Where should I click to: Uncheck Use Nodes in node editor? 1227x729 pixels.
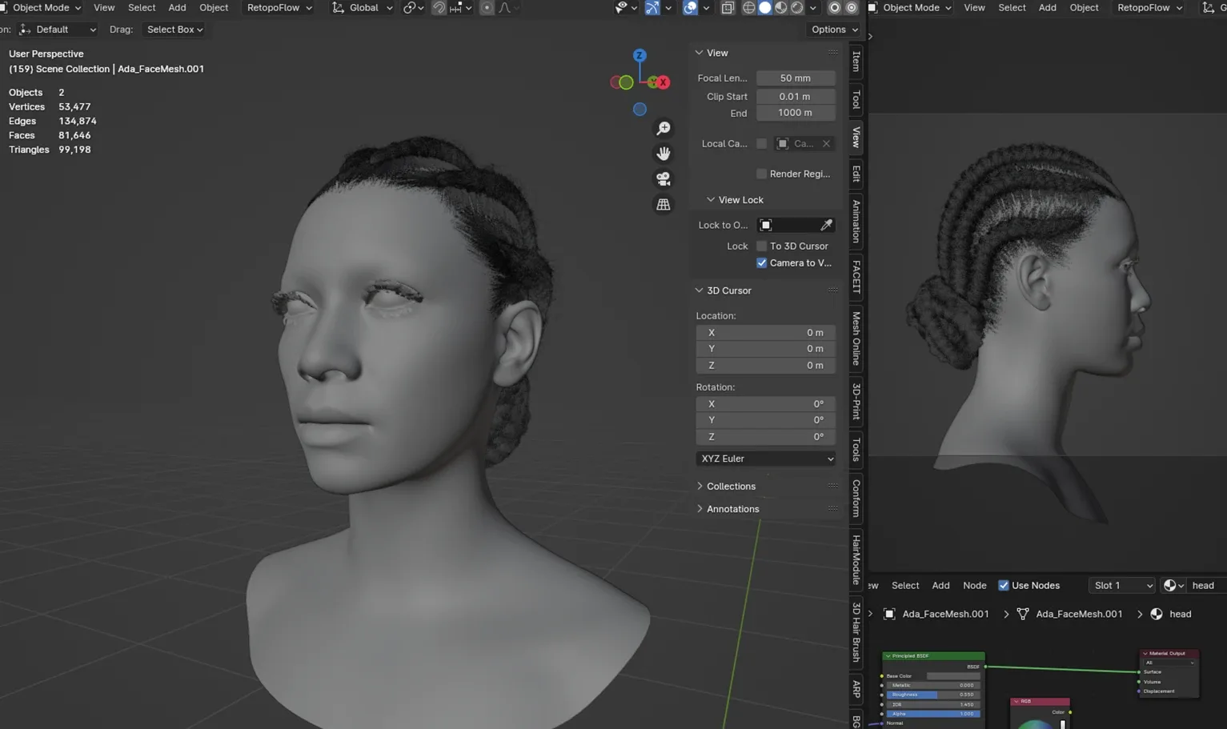click(x=1004, y=585)
